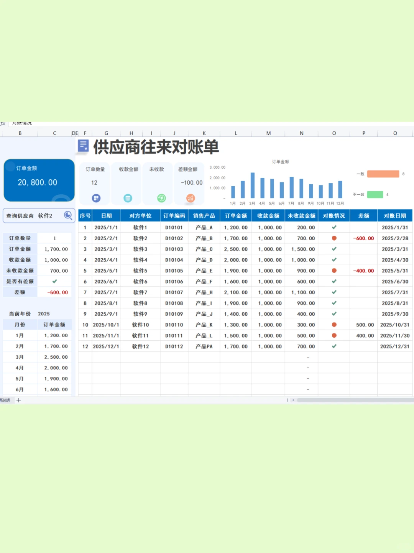Click the horizontal scrollbar at the bottom
The width and height of the screenshot is (414, 553).
[353, 400]
